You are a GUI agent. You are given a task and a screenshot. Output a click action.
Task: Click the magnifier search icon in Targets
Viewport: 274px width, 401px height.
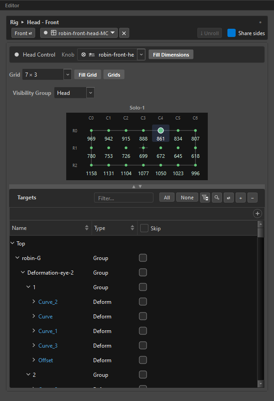(216, 198)
